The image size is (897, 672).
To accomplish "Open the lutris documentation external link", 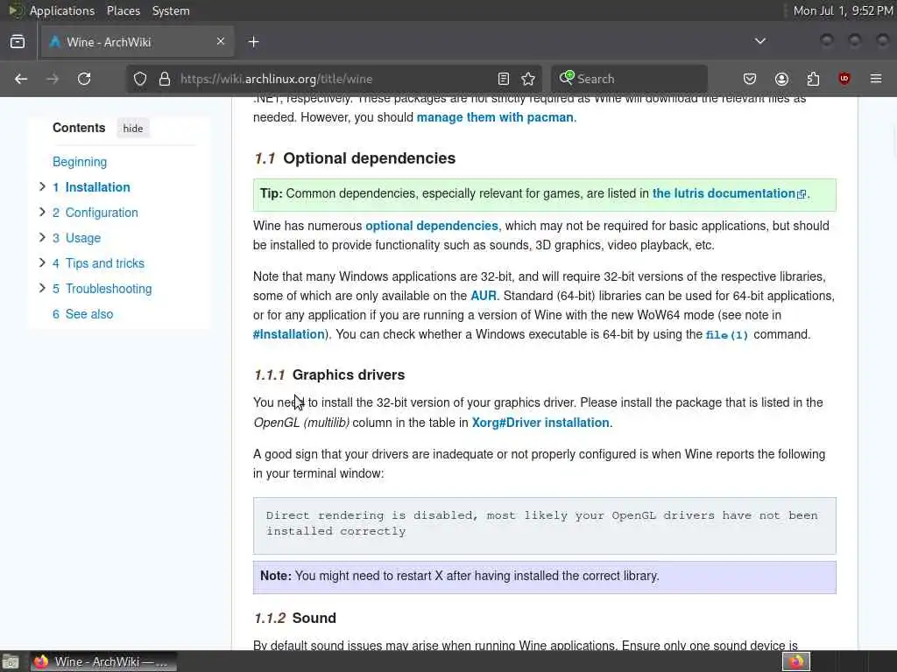I will [730, 193].
